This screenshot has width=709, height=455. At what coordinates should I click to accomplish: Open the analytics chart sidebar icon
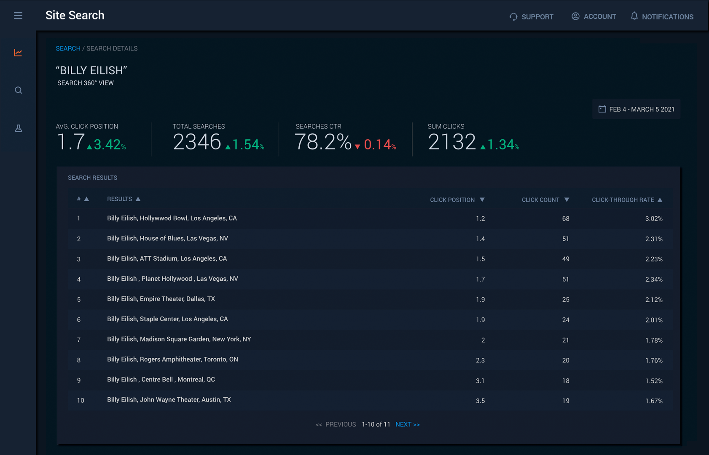(x=18, y=53)
